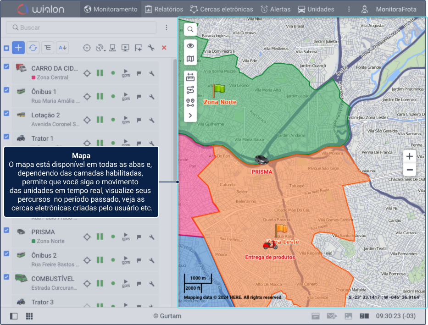428x325 pixels.
Task: Toggle the visible layers eye icon
Action: pos(190,45)
